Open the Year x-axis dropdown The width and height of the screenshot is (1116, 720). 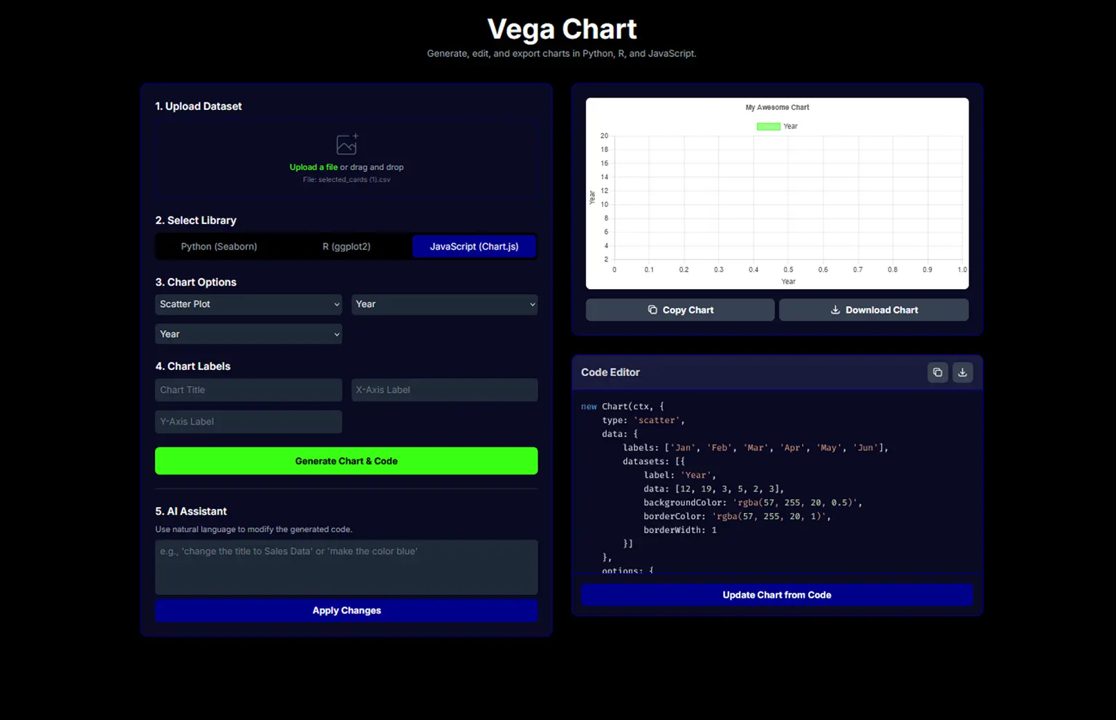coord(444,304)
